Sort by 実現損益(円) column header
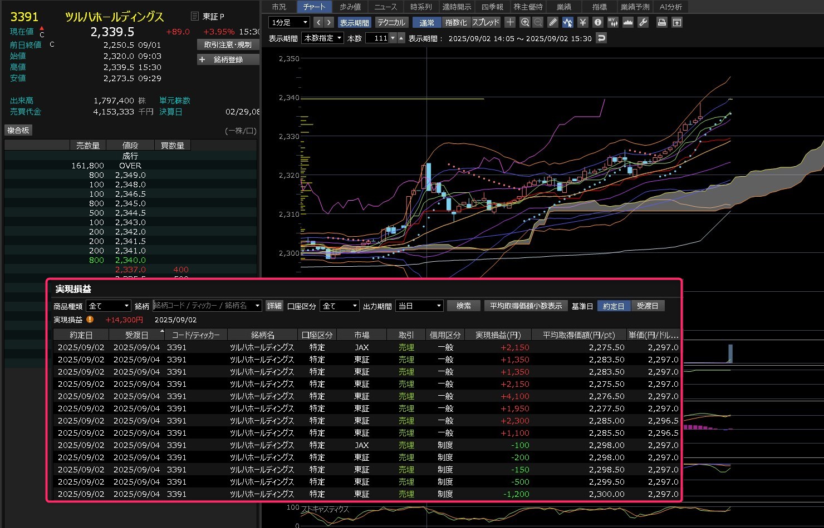Viewport: 824px width, 528px height. click(x=498, y=335)
